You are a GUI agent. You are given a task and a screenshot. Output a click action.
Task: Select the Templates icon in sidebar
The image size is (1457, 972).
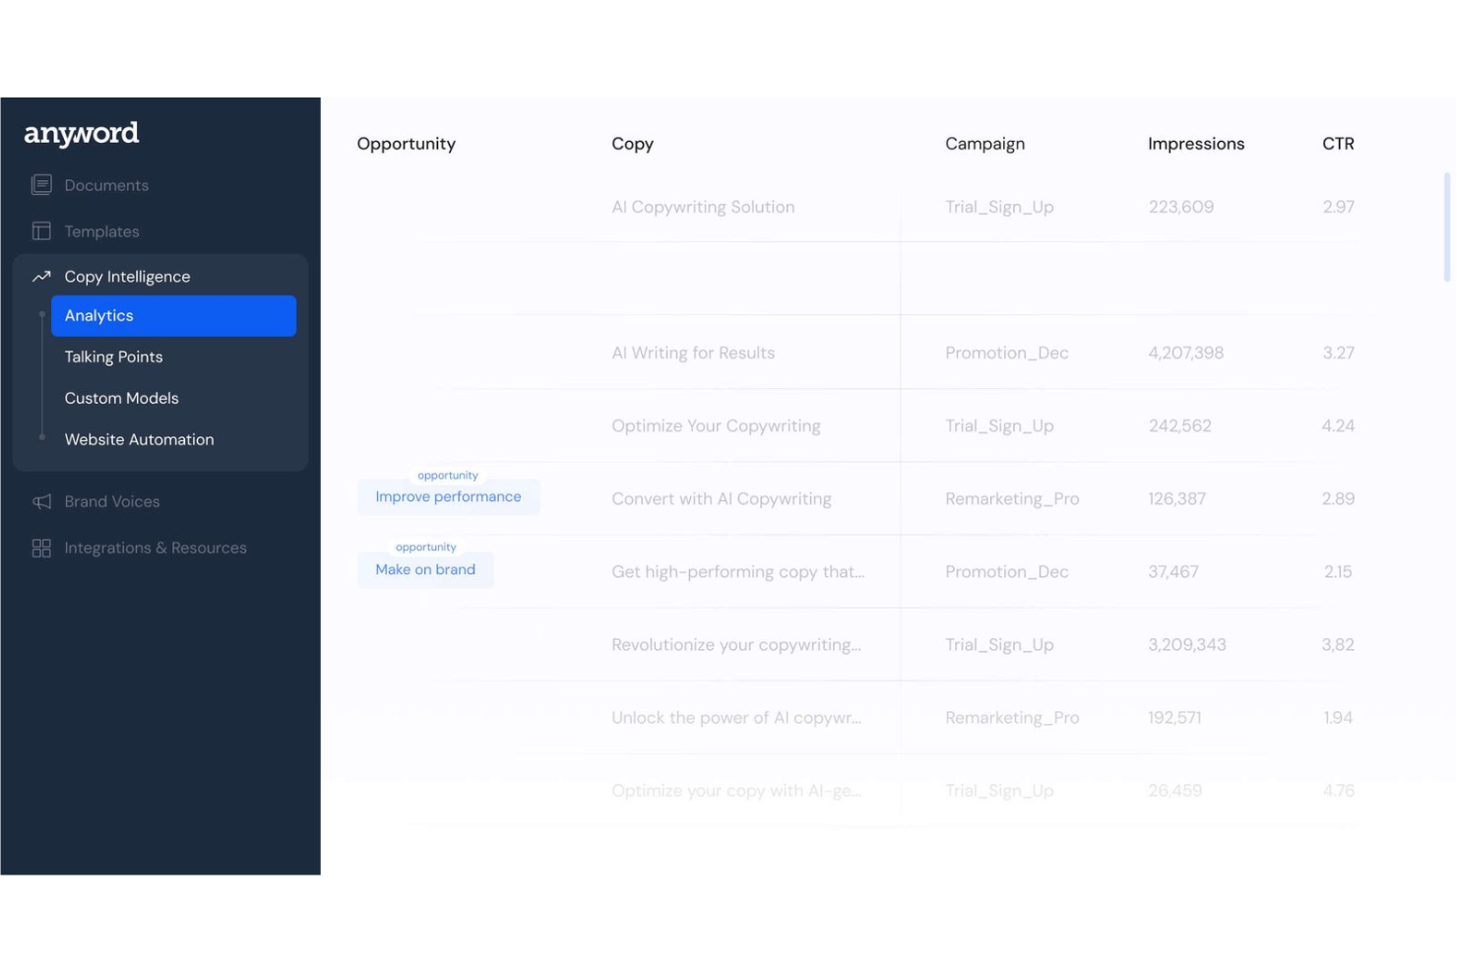[41, 230]
